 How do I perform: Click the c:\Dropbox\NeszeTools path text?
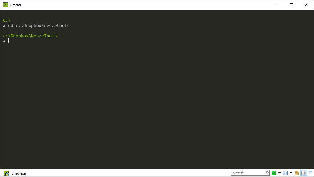pyautogui.click(x=30, y=36)
